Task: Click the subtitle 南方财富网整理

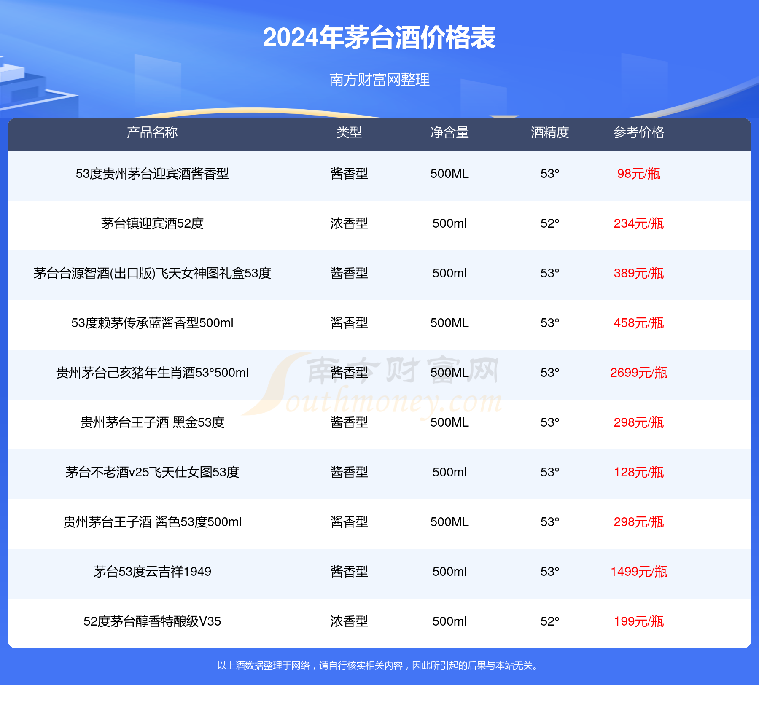Action: 379,80
